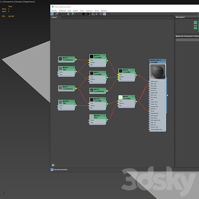Click the Delete Selected trash icon

(68, 14)
